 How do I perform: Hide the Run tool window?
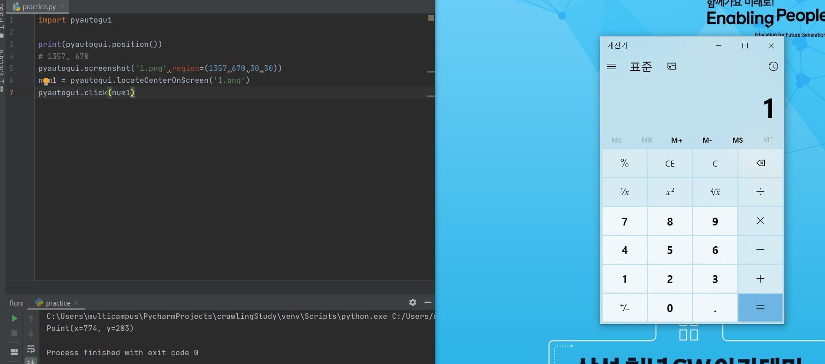428,302
